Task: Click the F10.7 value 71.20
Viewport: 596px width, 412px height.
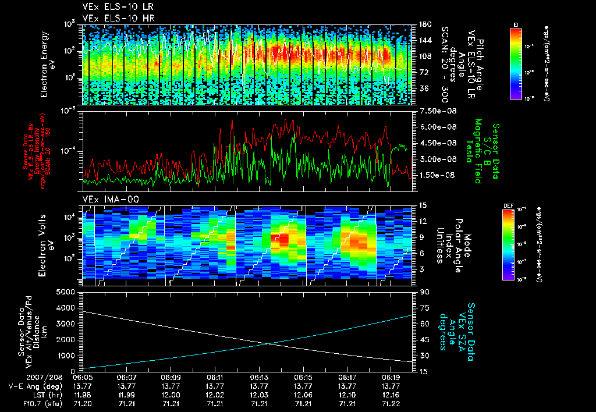Action: click(82, 404)
